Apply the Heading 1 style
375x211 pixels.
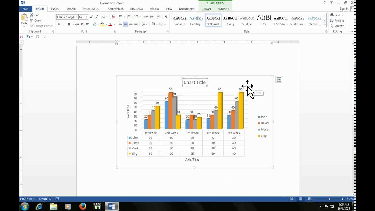pos(196,21)
